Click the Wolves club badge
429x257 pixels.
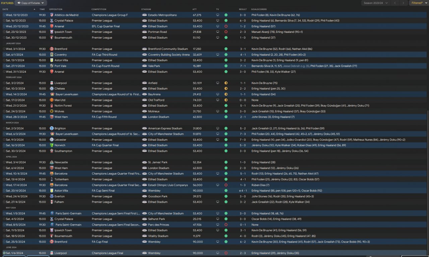pyautogui.click(x=52, y=111)
